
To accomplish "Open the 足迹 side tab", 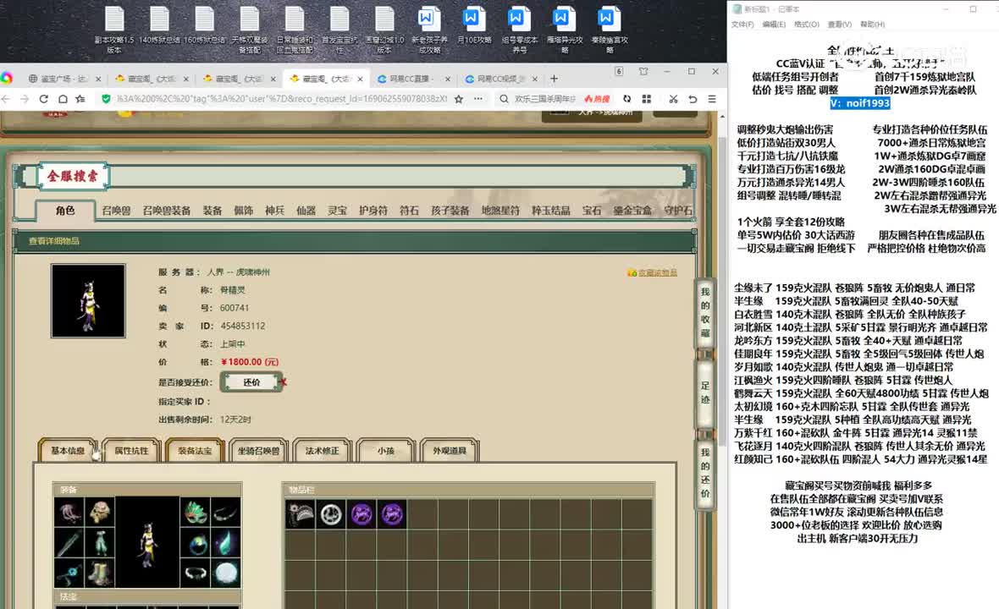I will (705, 392).
